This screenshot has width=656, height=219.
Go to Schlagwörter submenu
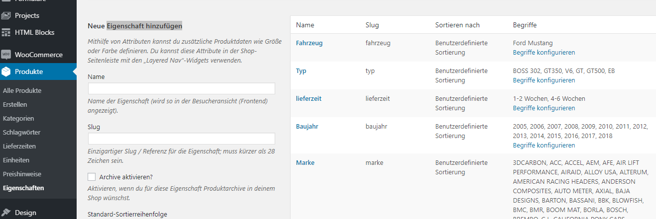pos(21,133)
